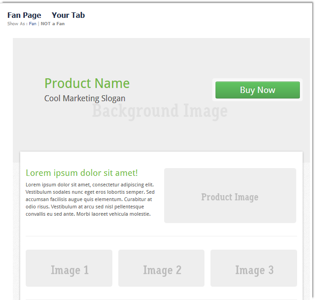Click the Lorem ipsum body paragraph
The height and width of the screenshot is (300, 315).
coord(90,199)
